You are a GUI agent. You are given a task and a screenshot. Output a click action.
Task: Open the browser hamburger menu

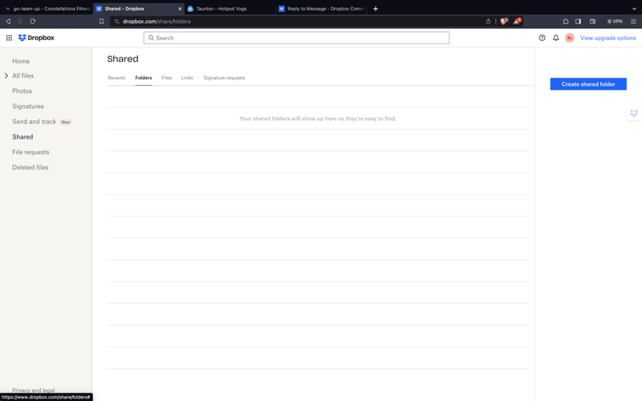coord(633,22)
